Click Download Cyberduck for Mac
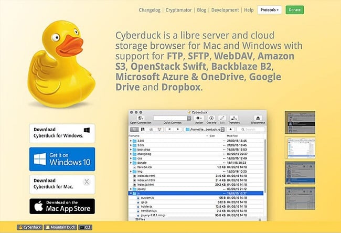The height and width of the screenshot is (233, 341). (62, 184)
